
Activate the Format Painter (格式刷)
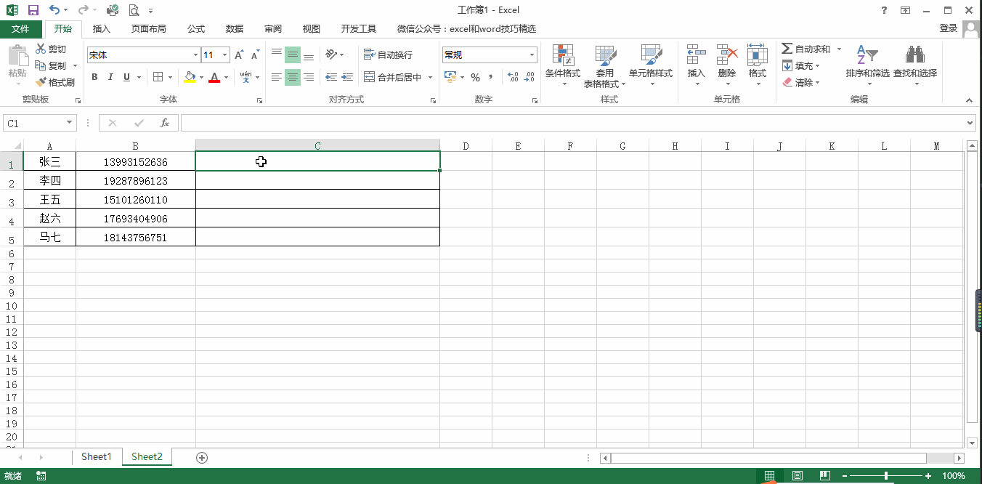[55, 82]
